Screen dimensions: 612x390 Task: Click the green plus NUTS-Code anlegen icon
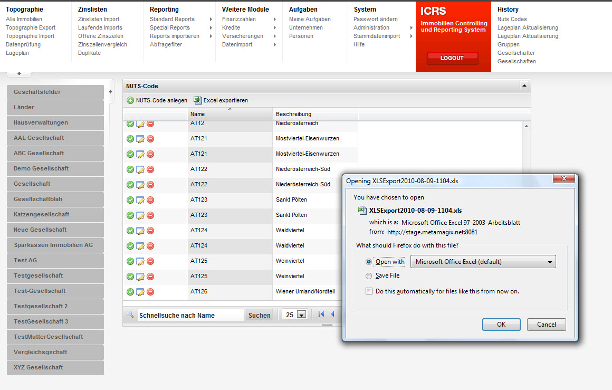click(x=130, y=100)
